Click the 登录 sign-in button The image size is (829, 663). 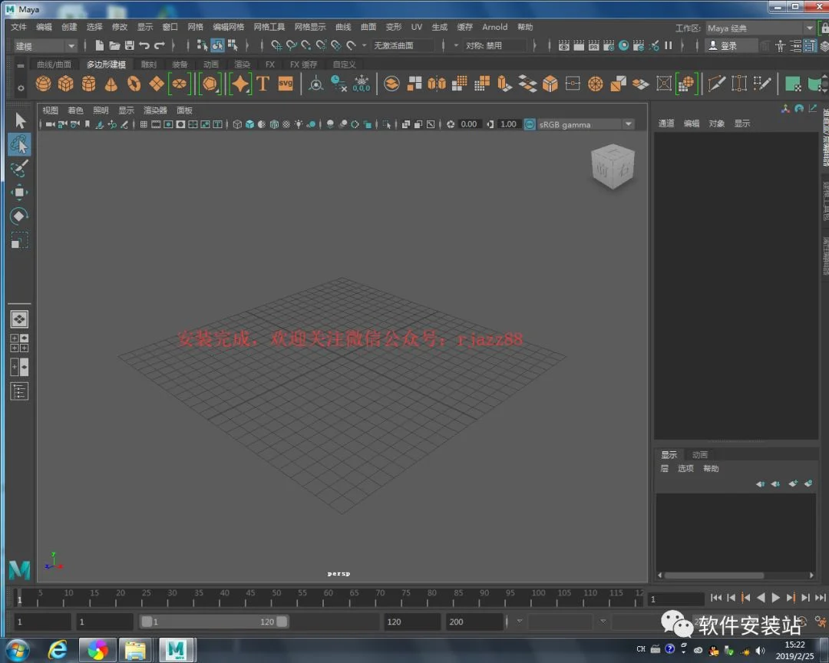(x=723, y=45)
